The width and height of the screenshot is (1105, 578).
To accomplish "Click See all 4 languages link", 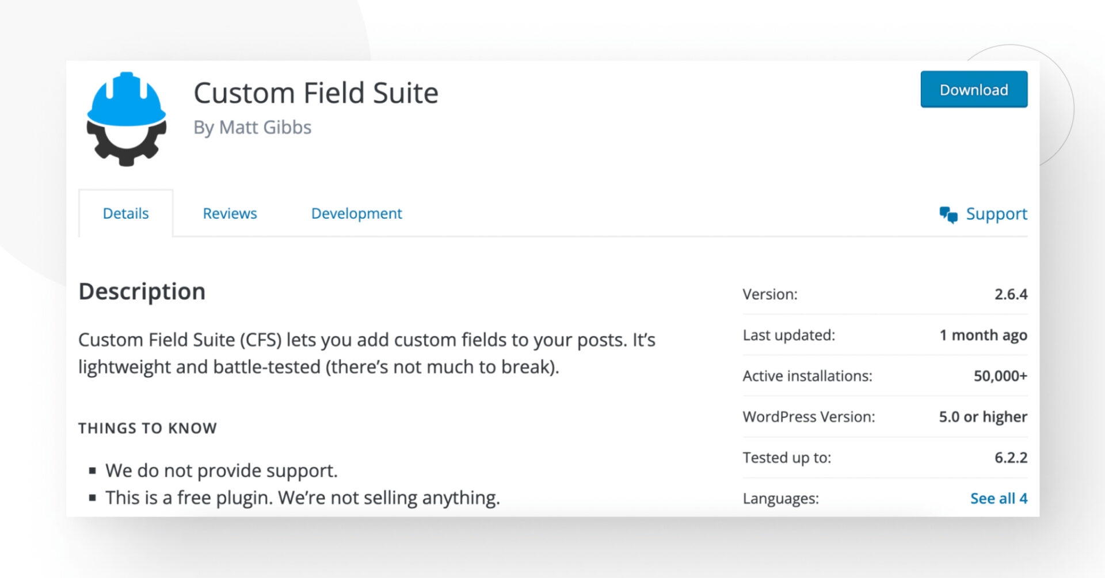I will pyautogui.click(x=999, y=498).
